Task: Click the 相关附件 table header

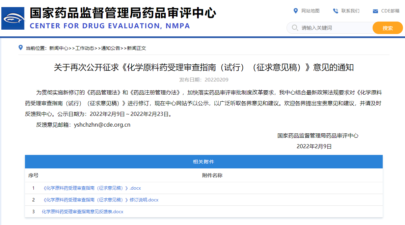Action: coord(204,162)
